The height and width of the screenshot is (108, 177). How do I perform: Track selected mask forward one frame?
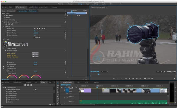[x=42, y=29]
